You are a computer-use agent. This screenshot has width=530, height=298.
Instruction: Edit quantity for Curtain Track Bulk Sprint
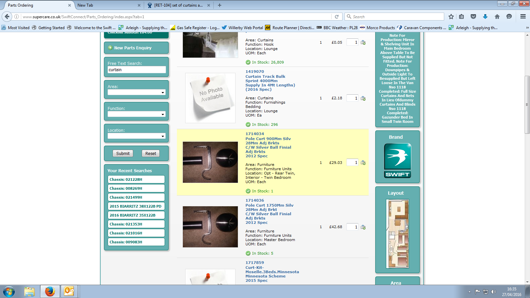(352, 98)
